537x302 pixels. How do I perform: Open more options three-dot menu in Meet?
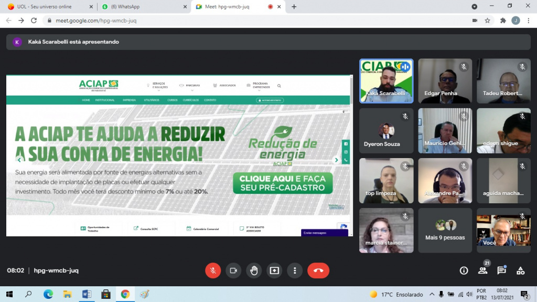(x=295, y=270)
